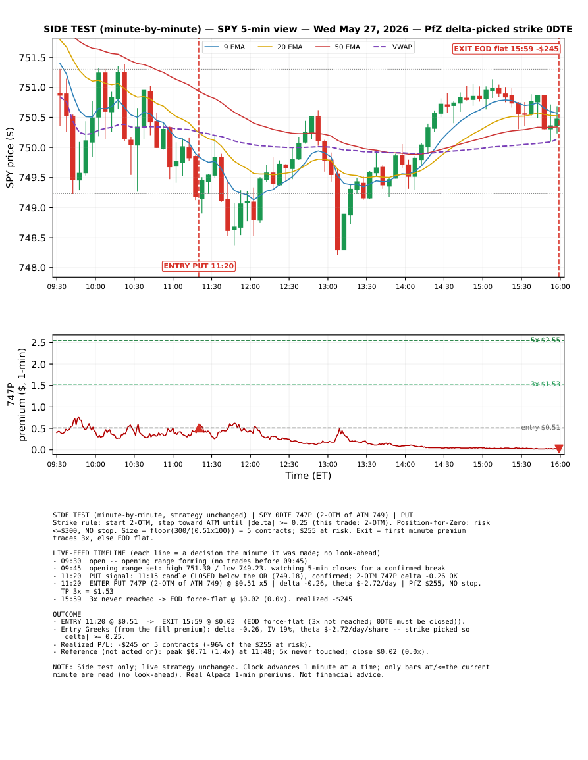
Task: Click the 2.5 tick on premium chart
Action: (38, 343)
